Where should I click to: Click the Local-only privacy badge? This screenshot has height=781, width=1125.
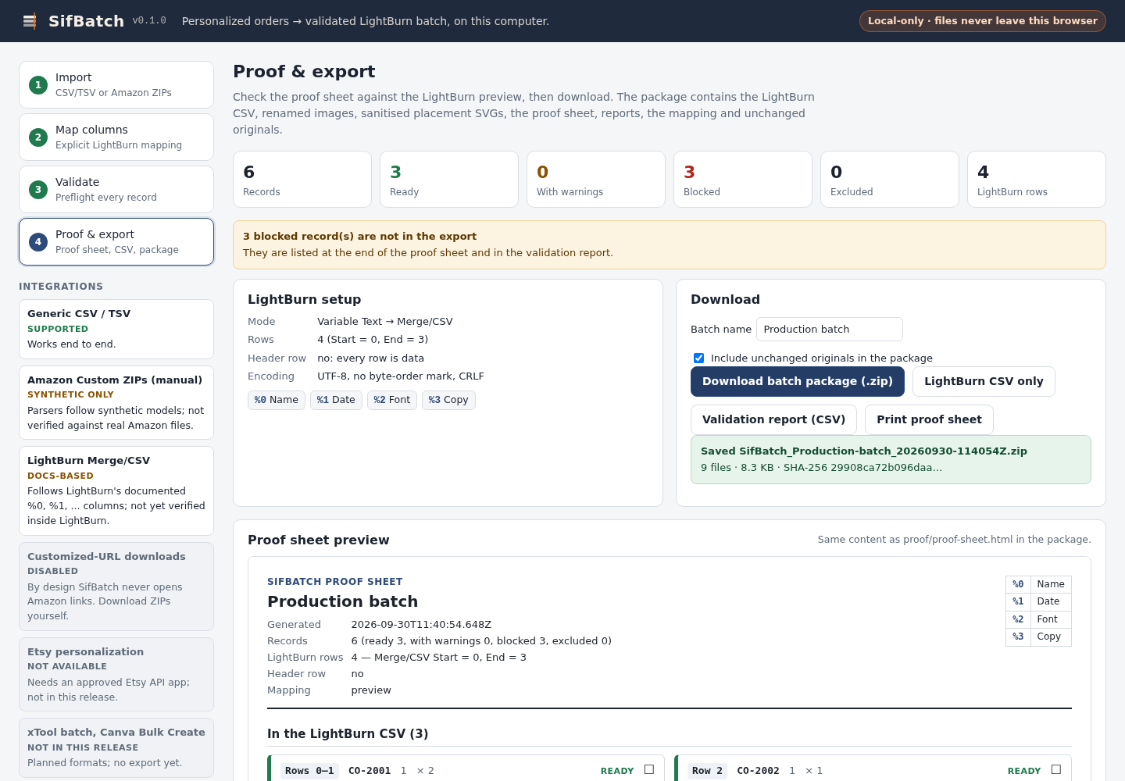point(982,21)
